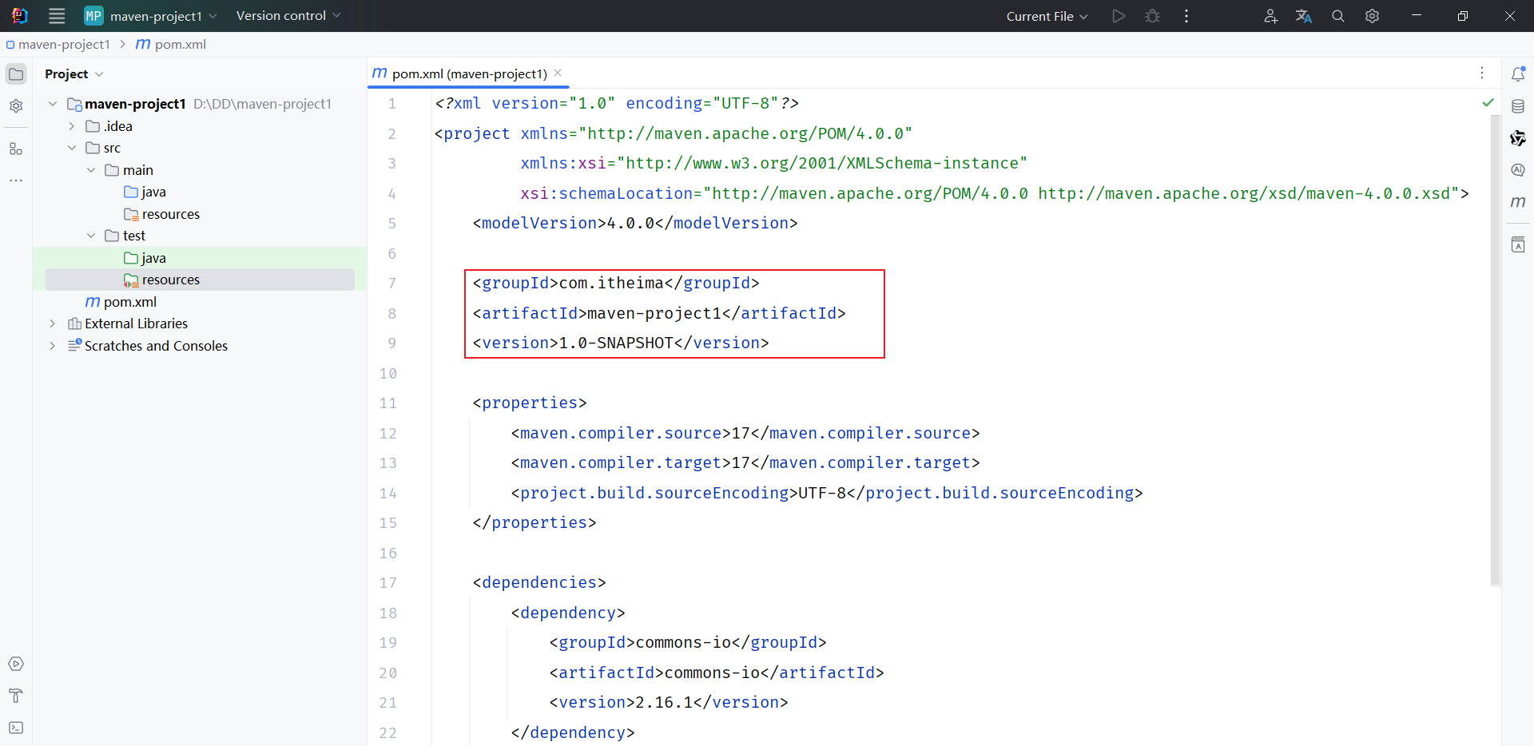Open the Terminal tool window
This screenshot has height=746, width=1534.
coord(16,728)
